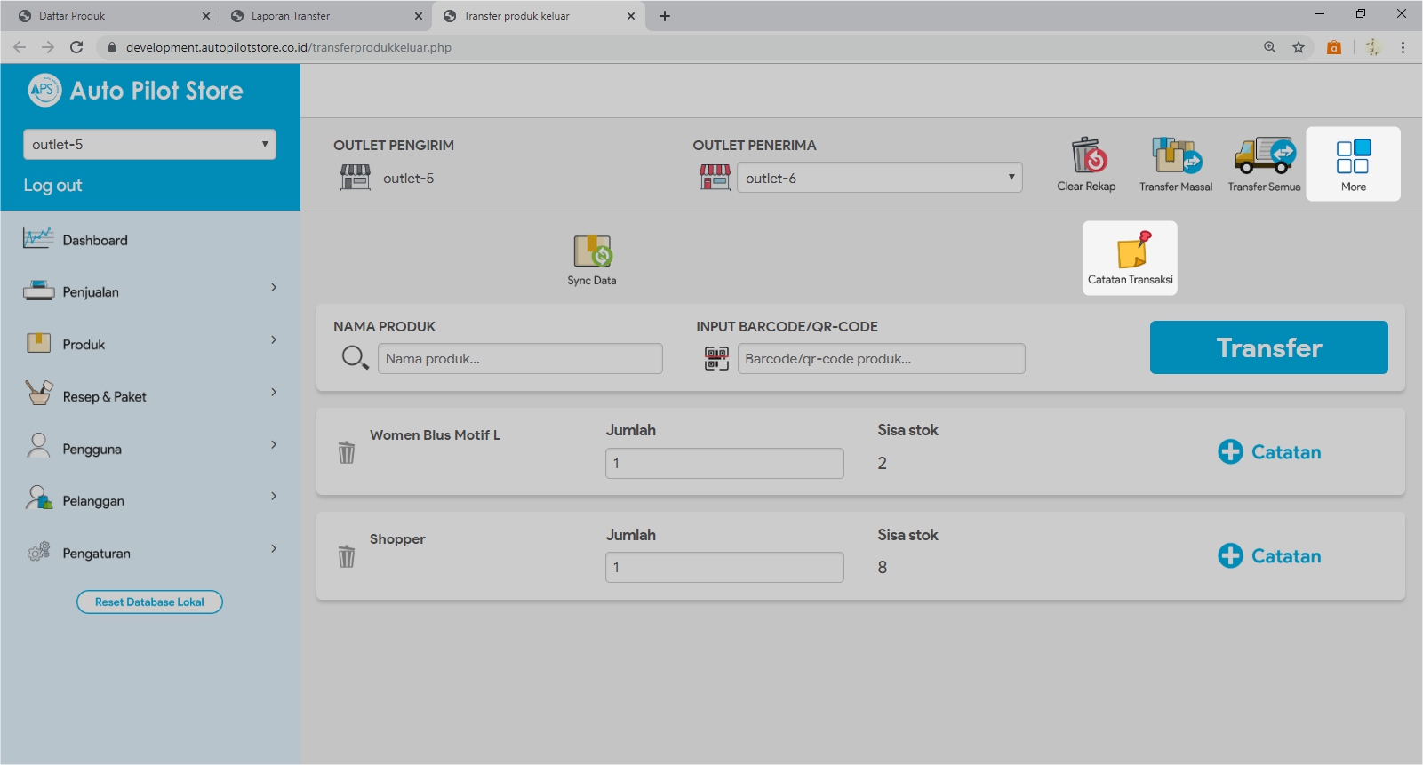Expand the Penjualan sidebar menu
Viewport: 1423px width, 765px height.
pyautogui.click(x=149, y=291)
